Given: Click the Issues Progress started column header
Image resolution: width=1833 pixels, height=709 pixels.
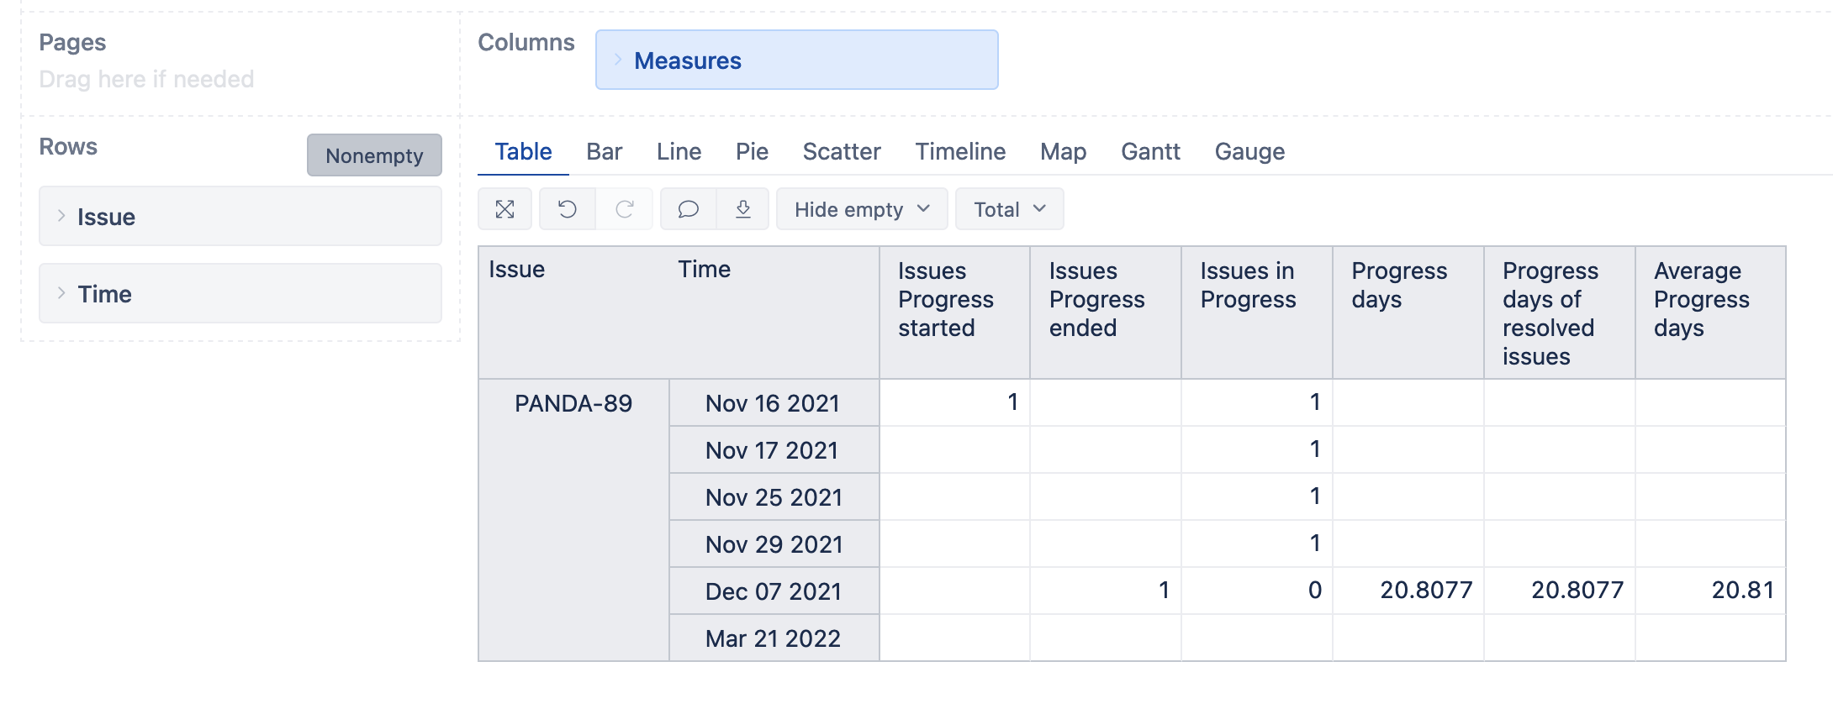Looking at the screenshot, I should pyautogui.click(x=954, y=312).
